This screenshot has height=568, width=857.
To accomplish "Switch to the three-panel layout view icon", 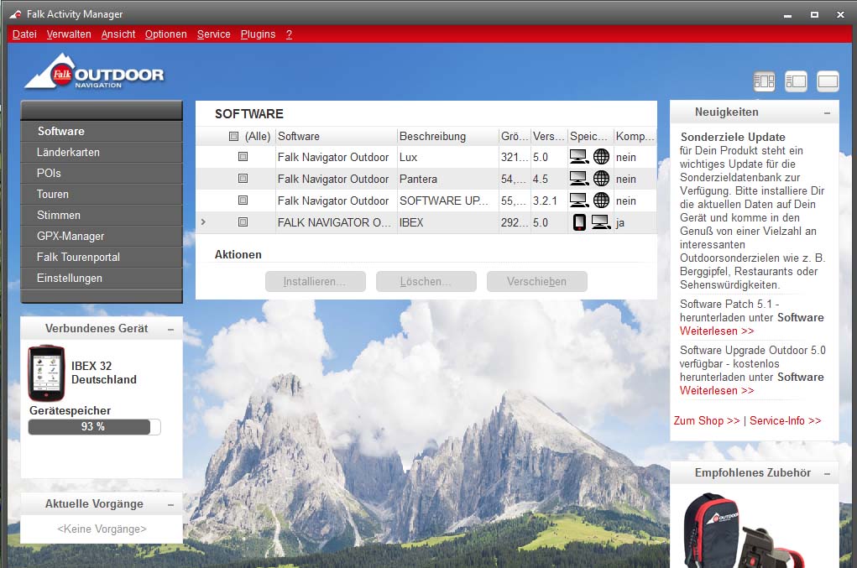I will point(764,81).
